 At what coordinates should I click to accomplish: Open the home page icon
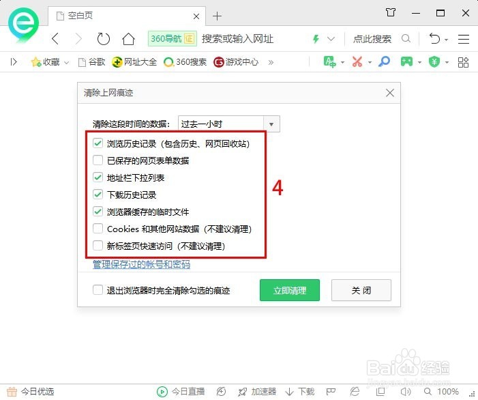pyautogui.click(x=128, y=39)
